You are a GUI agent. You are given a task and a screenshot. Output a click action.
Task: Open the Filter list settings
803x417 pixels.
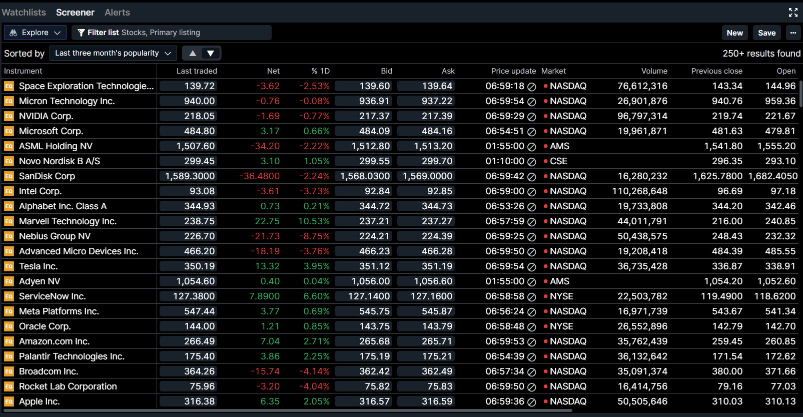172,33
